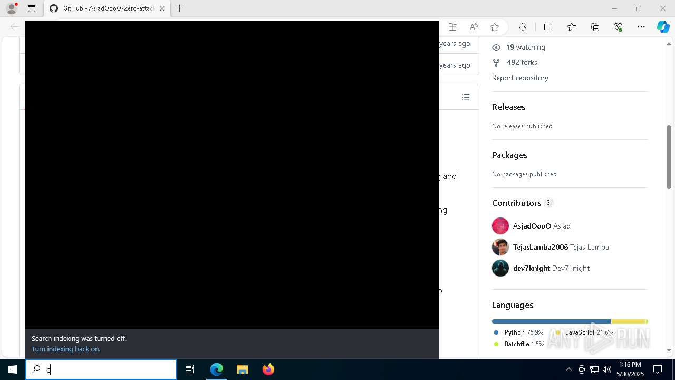
Task: Open the network tray icon
Action: (594, 369)
